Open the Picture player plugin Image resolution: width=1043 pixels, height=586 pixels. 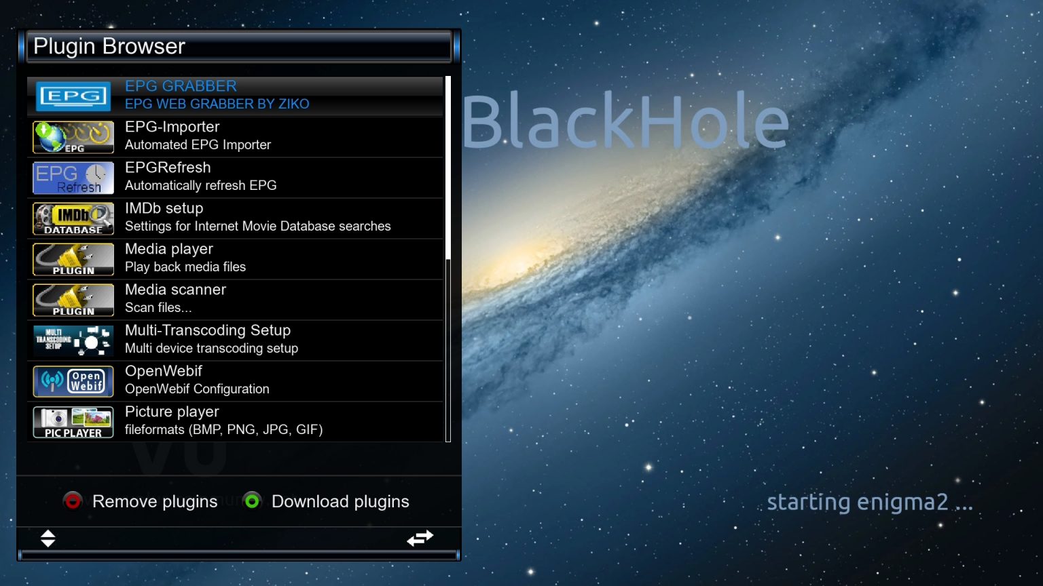[x=235, y=422]
